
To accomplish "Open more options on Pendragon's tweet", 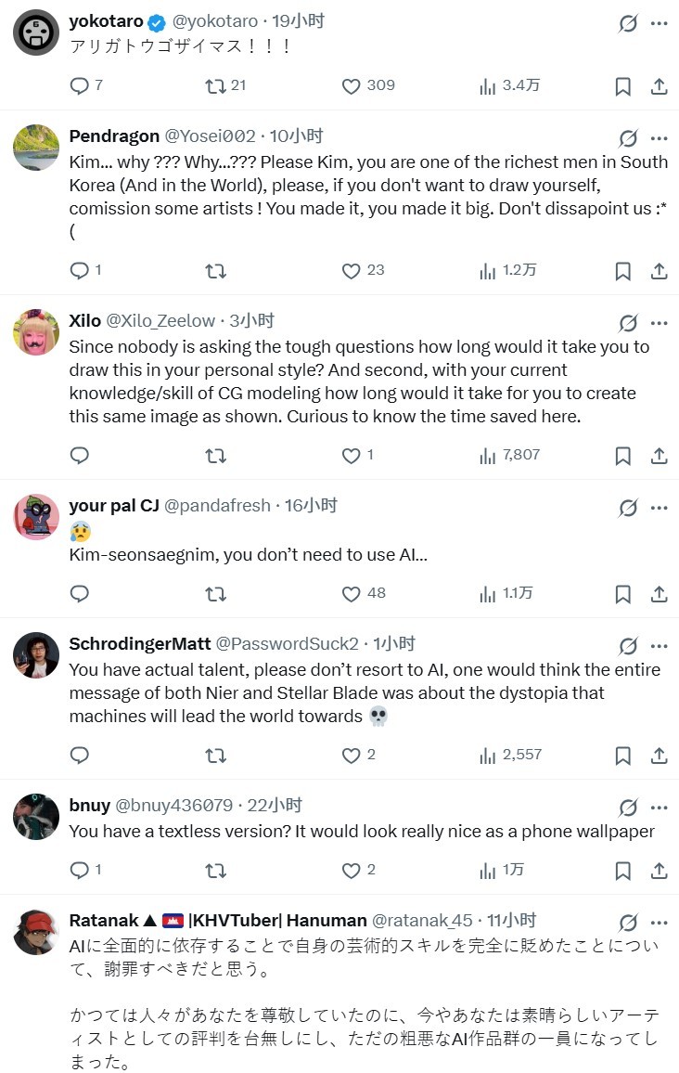I will point(659,138).
